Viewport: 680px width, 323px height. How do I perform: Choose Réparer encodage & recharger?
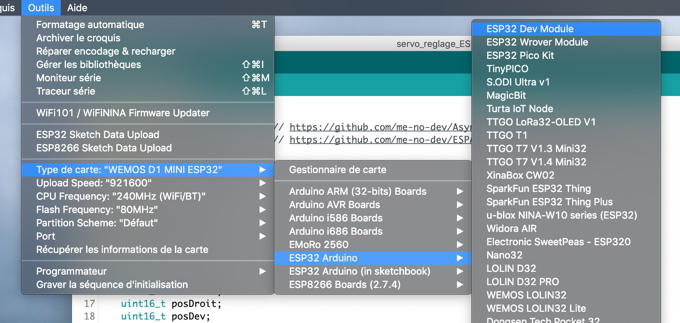click(148, 51)
